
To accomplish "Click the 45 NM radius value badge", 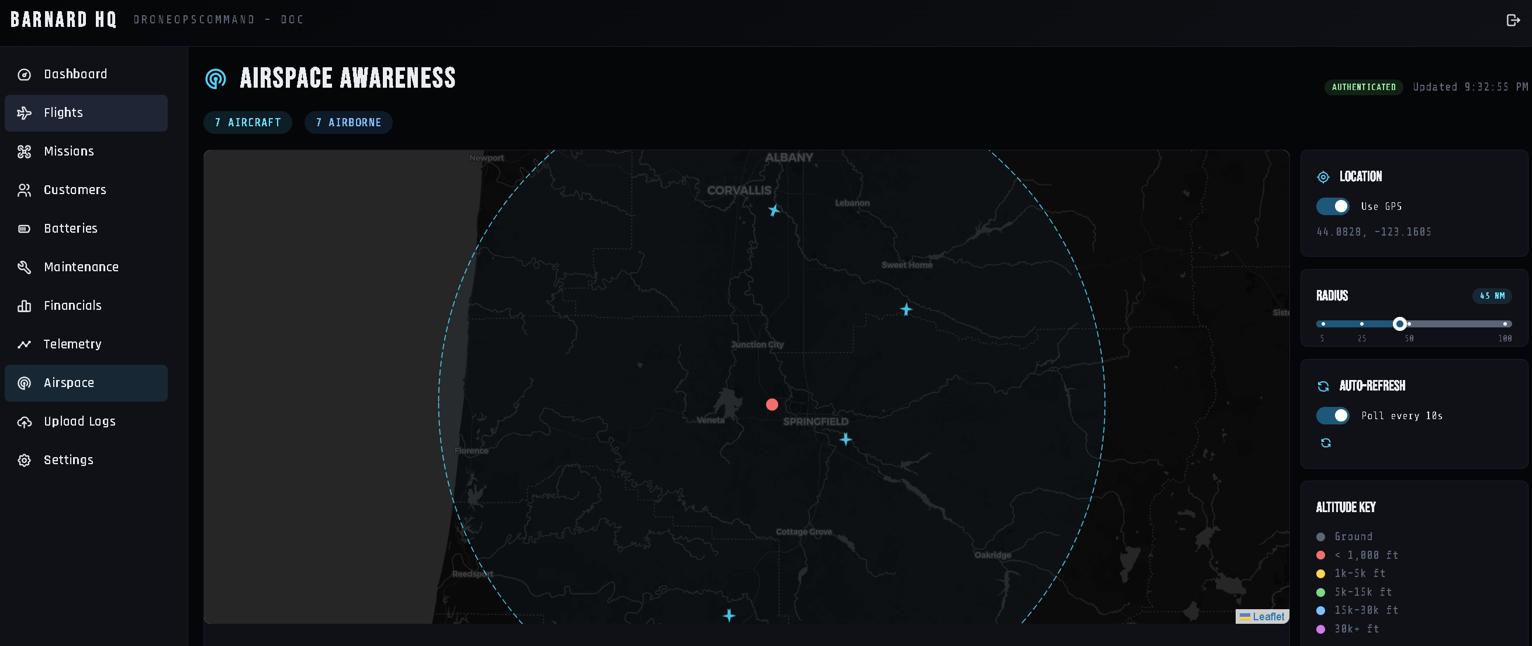I will (1492, 296).
